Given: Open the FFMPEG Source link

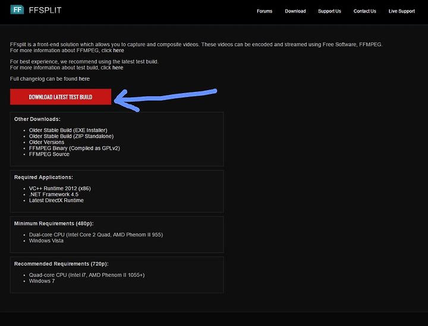Looking at the screenshot, I should (x=49, y=154).
